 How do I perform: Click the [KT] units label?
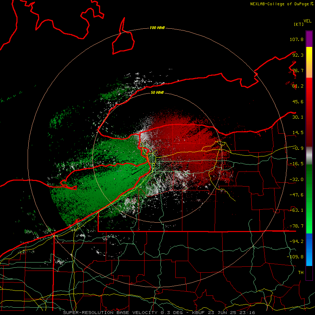[x=299, y=24]
